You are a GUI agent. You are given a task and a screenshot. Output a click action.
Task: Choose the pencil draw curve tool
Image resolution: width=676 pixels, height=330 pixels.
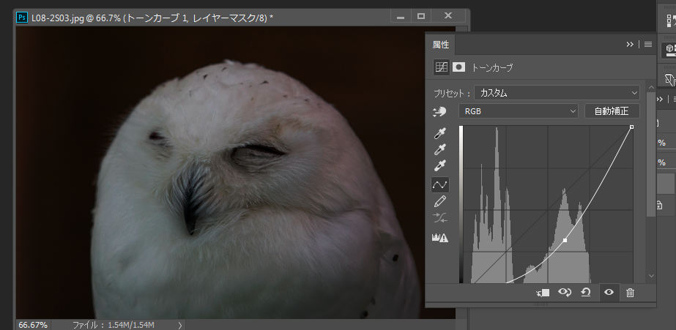(440, 201)
